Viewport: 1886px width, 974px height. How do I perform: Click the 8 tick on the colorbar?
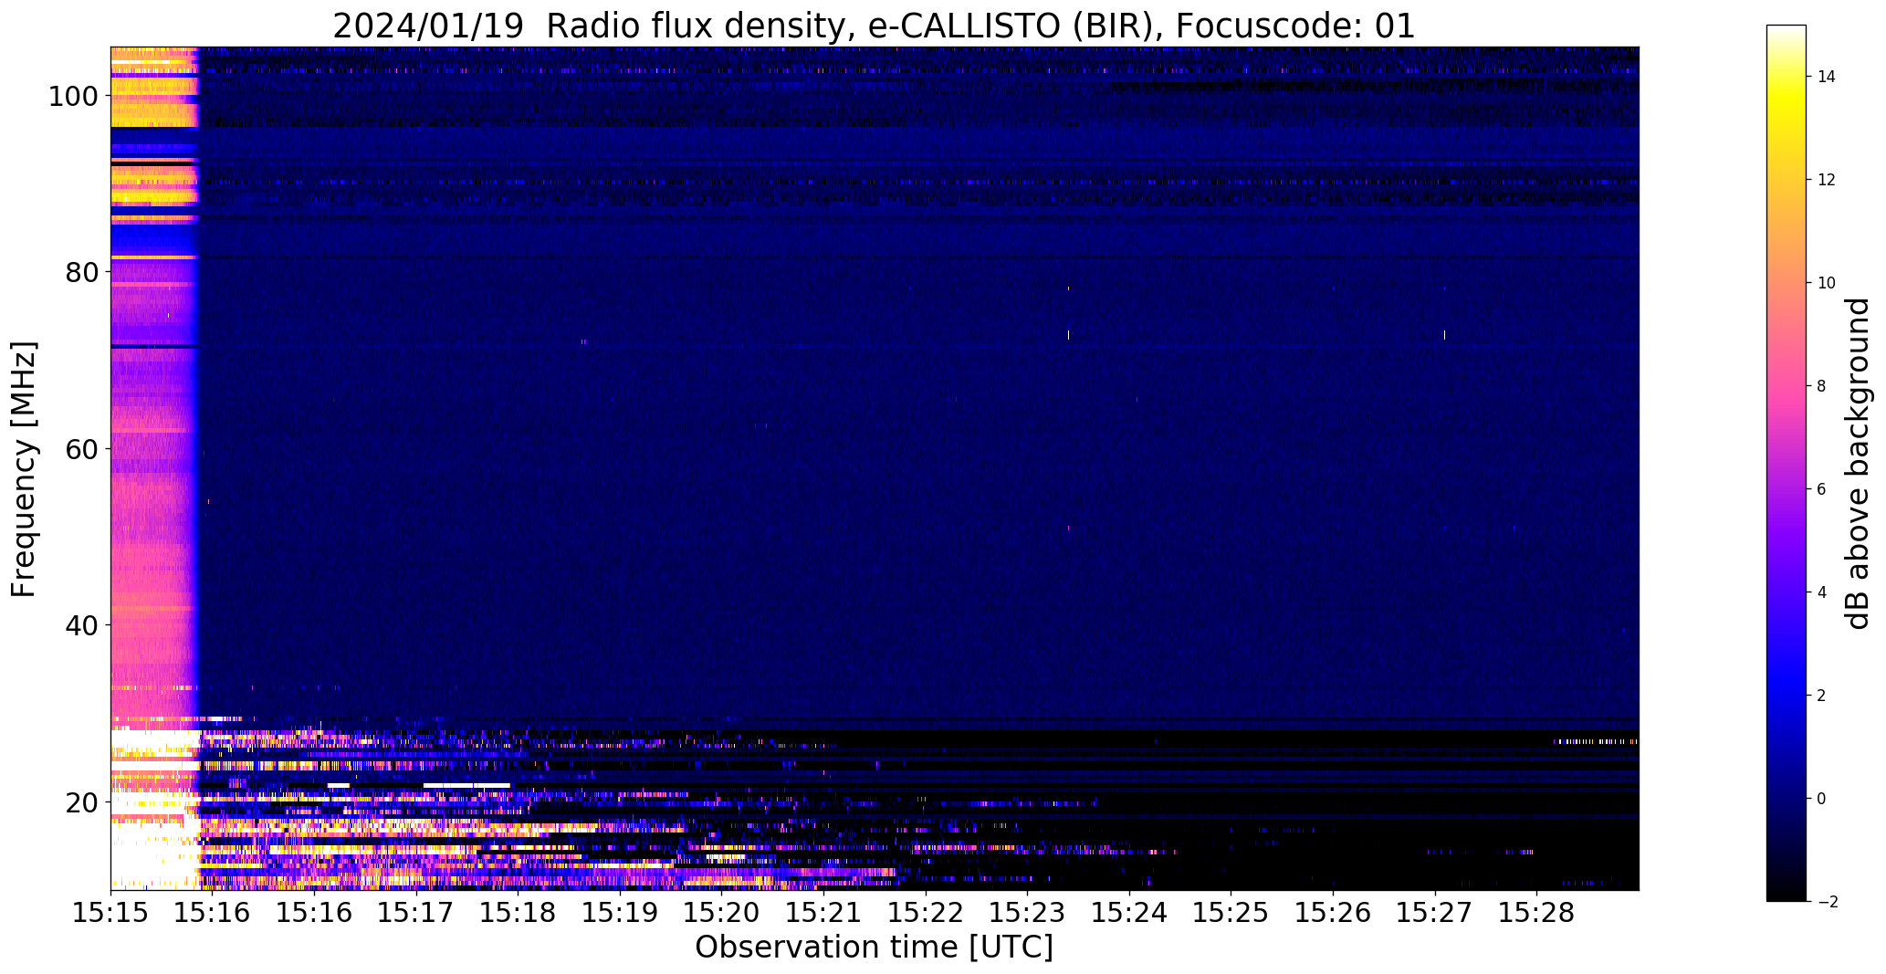(1822, 386)
